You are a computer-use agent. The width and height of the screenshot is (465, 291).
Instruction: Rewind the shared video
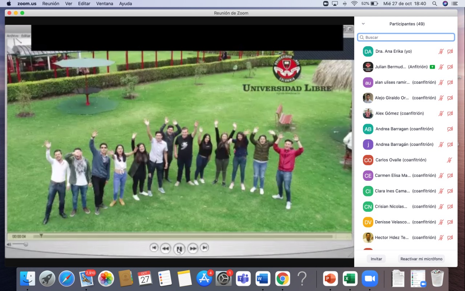point(165,248)
